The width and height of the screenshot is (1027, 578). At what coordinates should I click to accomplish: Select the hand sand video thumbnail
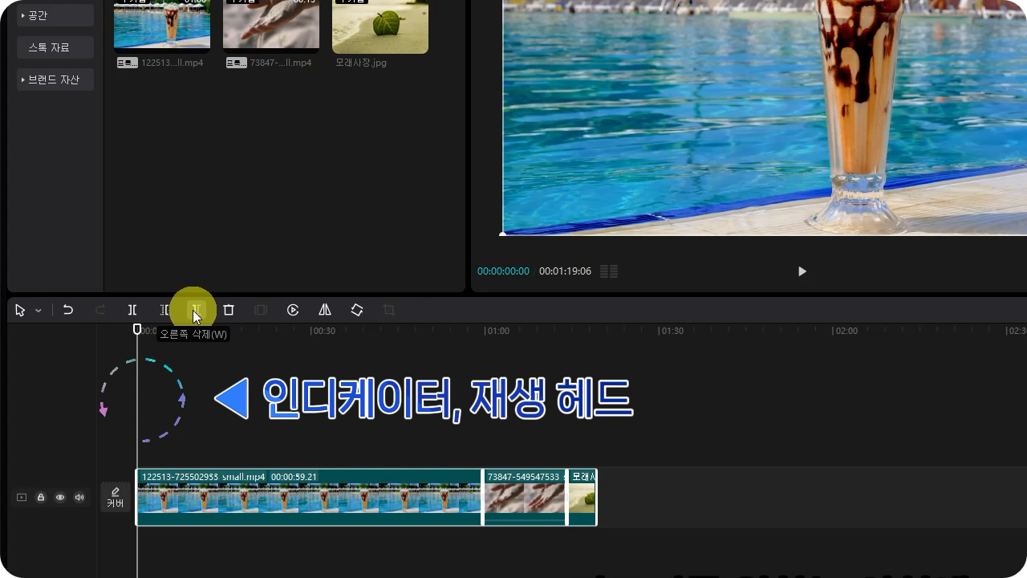tap(271, 25)
